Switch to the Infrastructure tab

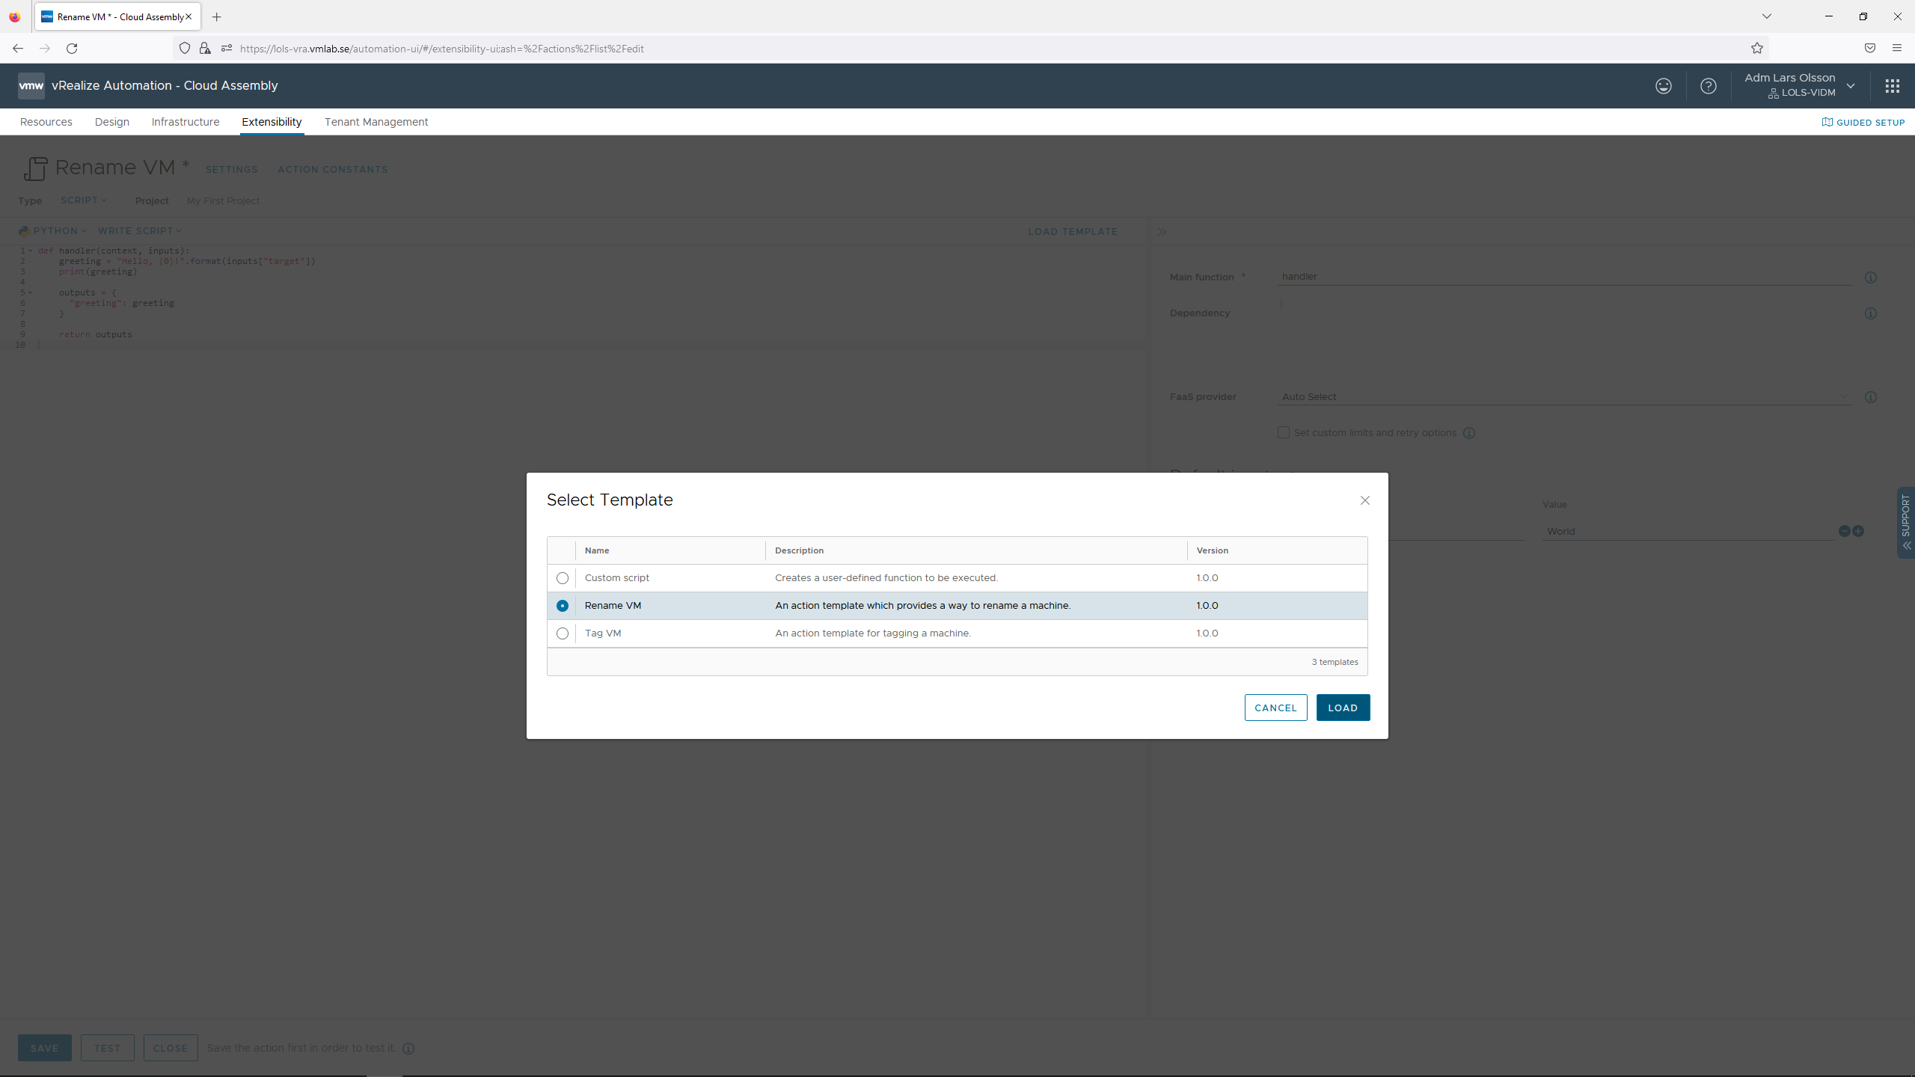point(186,122)
